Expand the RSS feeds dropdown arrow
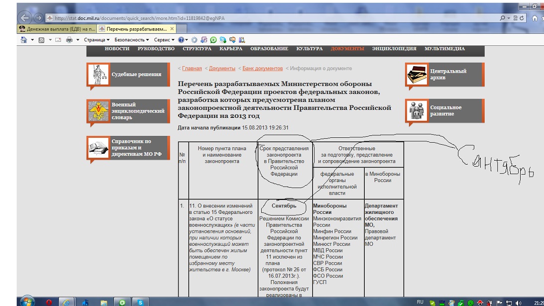Viewport: 544px width, 306px height. click(50, 40)
